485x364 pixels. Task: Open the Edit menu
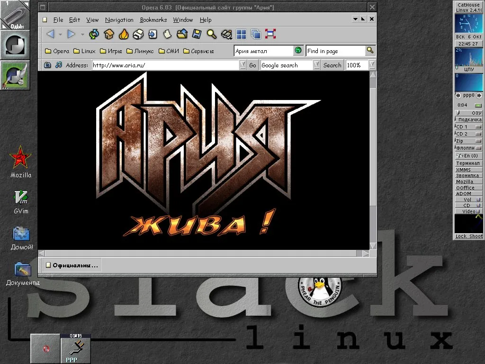click(x=74, y=20)
